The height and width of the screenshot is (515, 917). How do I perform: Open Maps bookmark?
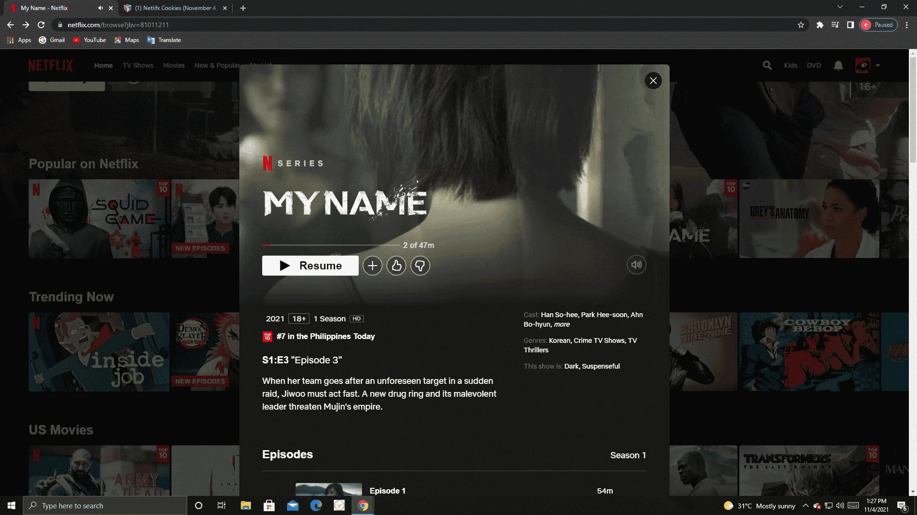point(127,40)
